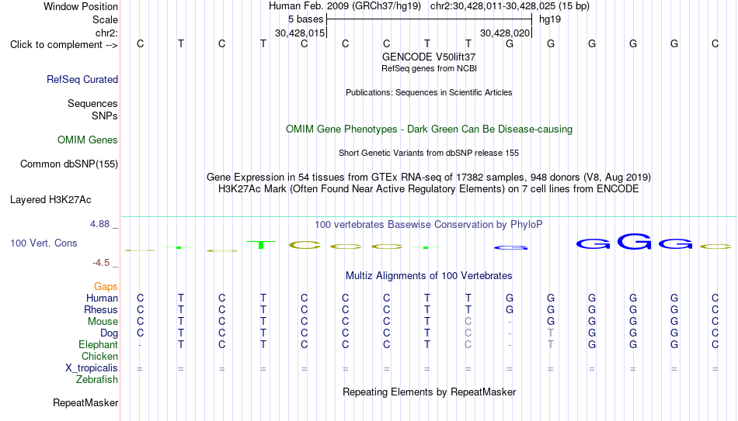Image resolution: width=738 pixels, height=421 pixels.
Task: Select the X_tropicalis species row label
Action: (x=92, y=368)
